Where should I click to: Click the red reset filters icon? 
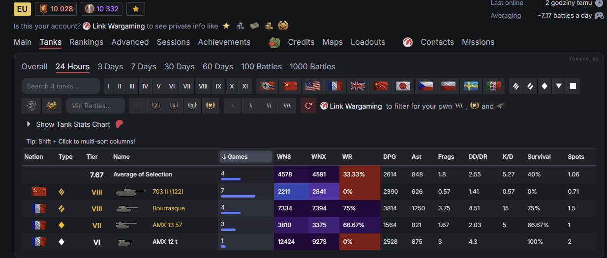point(308,106)
